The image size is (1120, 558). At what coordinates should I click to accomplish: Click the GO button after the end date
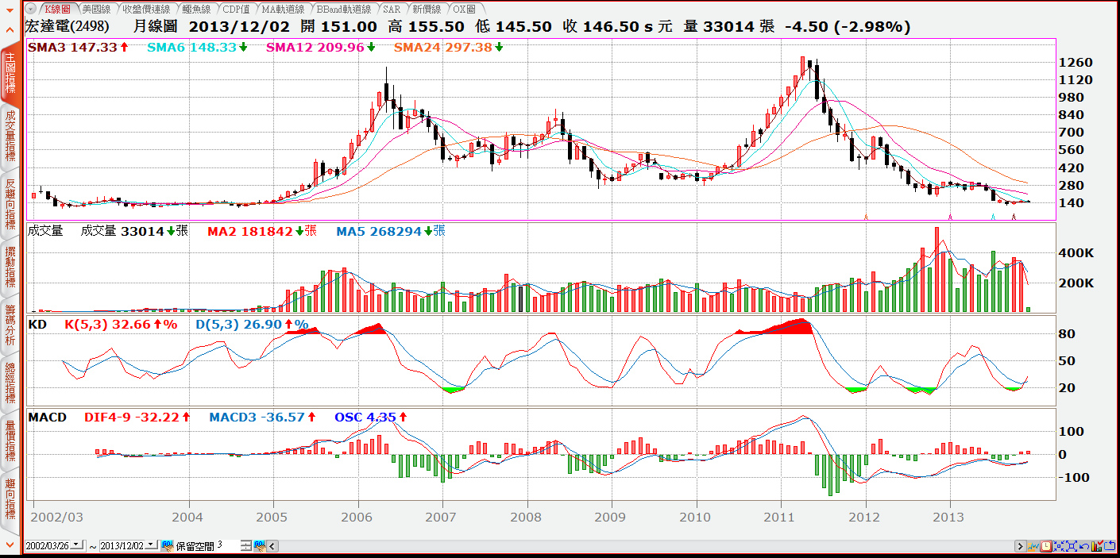pos(168,546)
